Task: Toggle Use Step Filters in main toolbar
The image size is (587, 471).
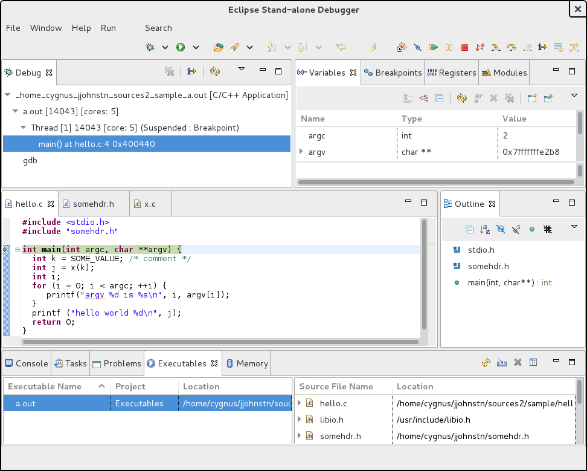Action: pyautogui.click(x=574, y=47)
